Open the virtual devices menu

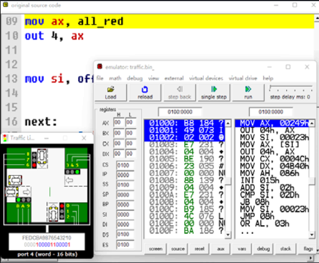coord(206,78)
